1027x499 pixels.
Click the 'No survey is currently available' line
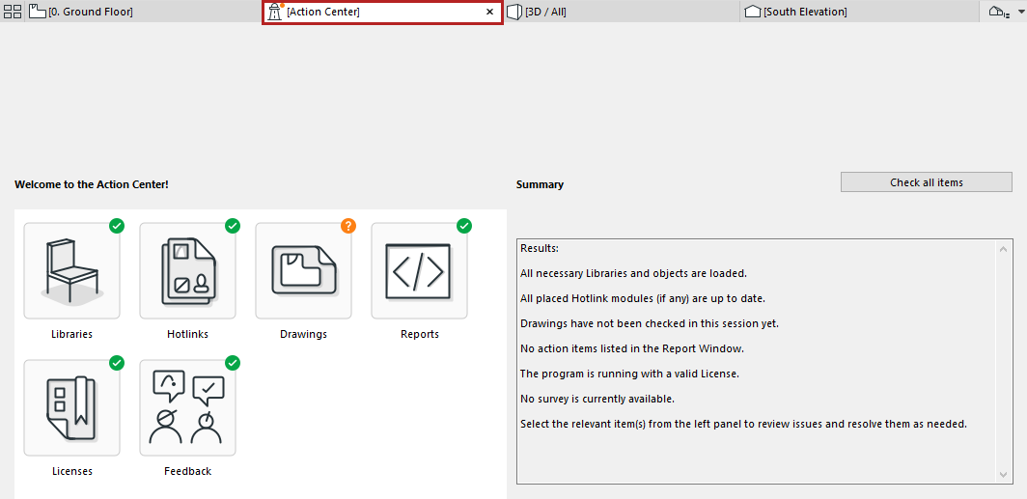click(597, 399)
